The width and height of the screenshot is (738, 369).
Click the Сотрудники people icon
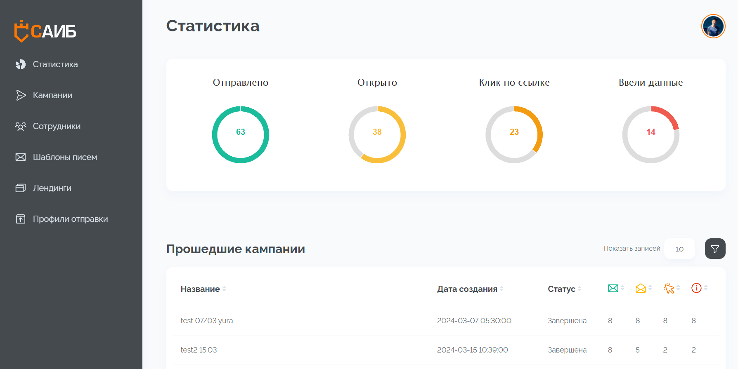point(21,126)
